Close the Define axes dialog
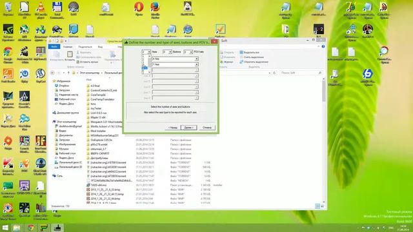 pyautogui.click(x=214, y=41)
